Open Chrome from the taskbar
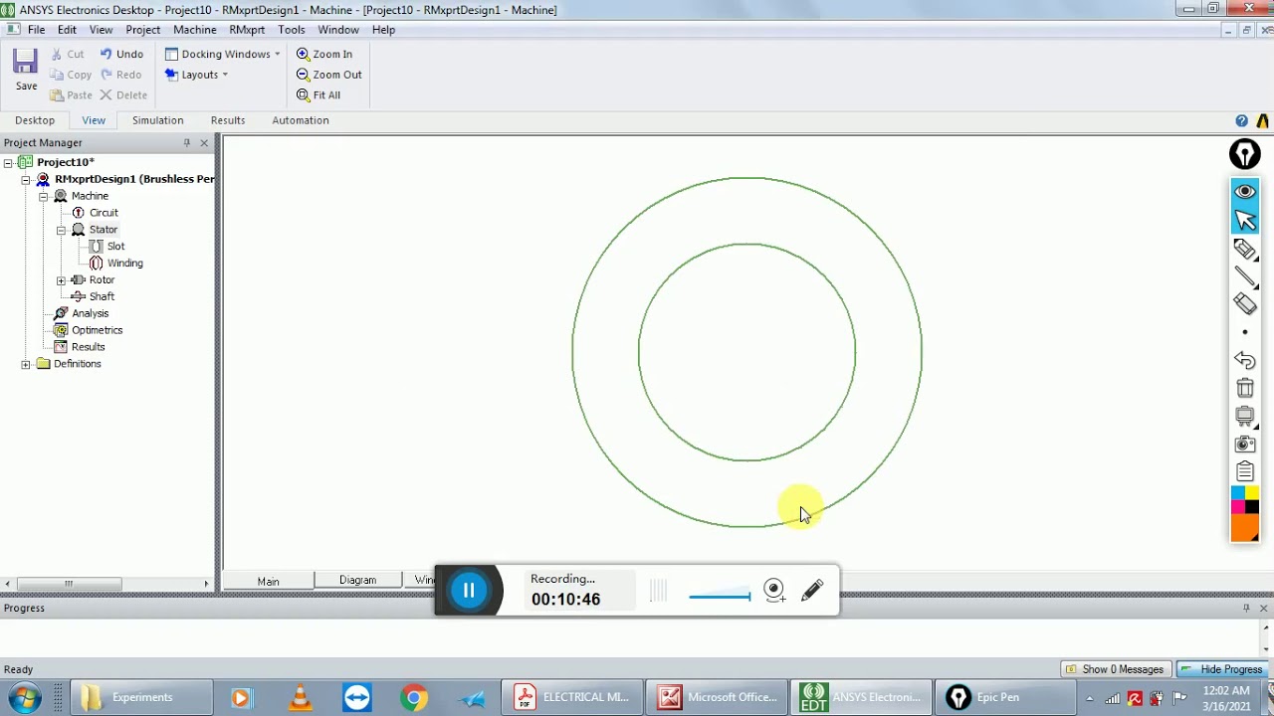Viewport: 1274px width, 716px height. tap(415, 698)
